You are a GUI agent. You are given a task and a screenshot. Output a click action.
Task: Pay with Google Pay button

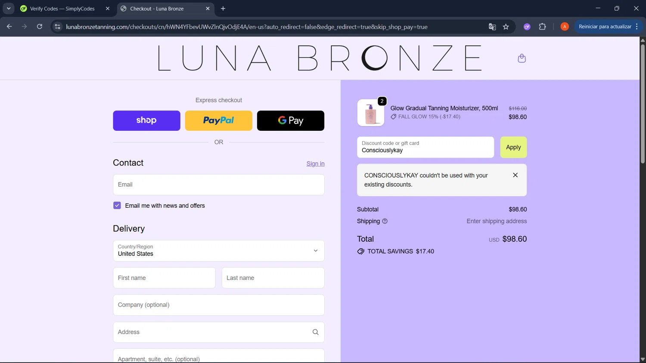[291, 120]
